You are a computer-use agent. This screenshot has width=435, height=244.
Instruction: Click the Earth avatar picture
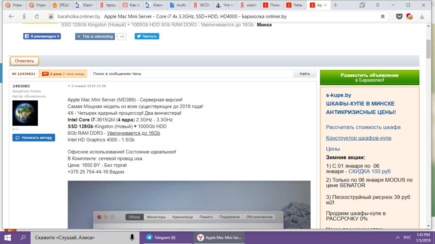(x=25, y=113)
